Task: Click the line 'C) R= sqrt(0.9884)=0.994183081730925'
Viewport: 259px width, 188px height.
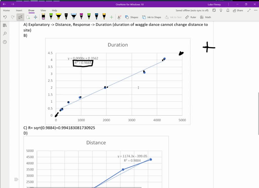Action: 59,128
